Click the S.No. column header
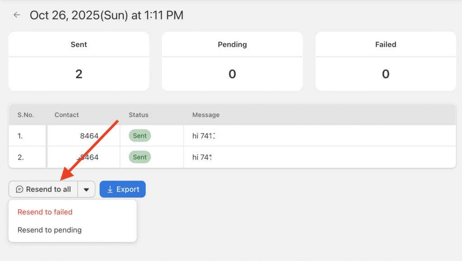The width and height of the screenshot is (462, 261). [x=26, y=115]
